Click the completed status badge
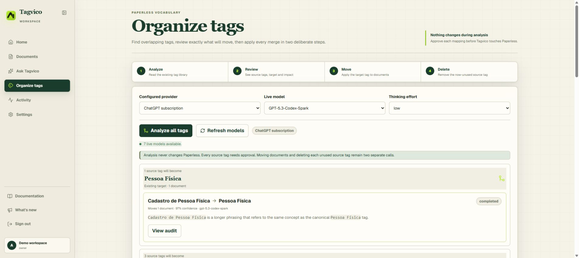 pyautogui.click(x=488, y=201)
